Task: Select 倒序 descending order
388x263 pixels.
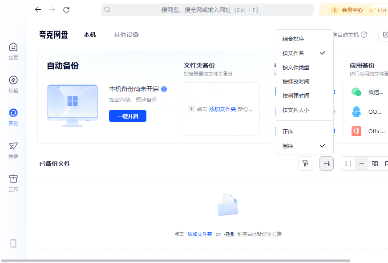Action: tap(305, 146)
